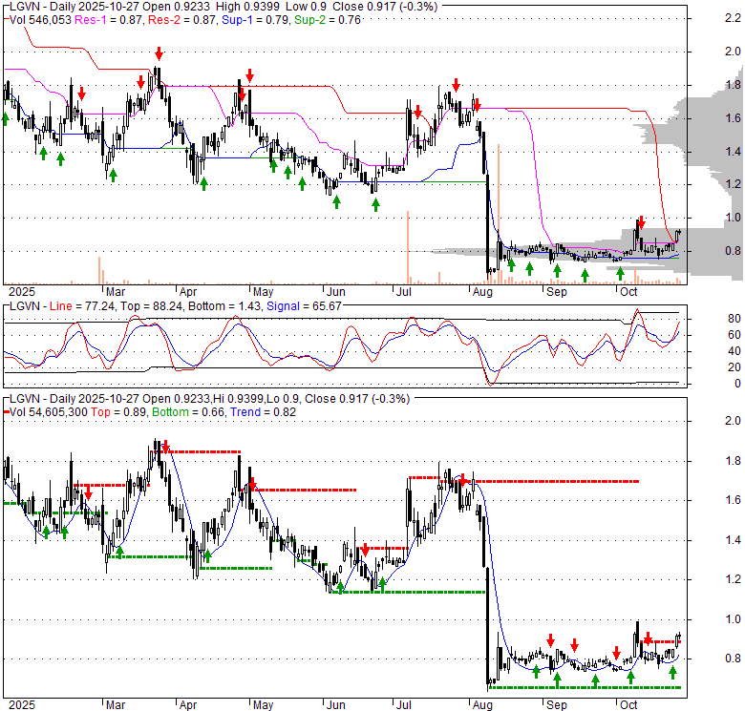
Task: Click the 'Oct' date label on the top chart
Action: coord(628,292)
